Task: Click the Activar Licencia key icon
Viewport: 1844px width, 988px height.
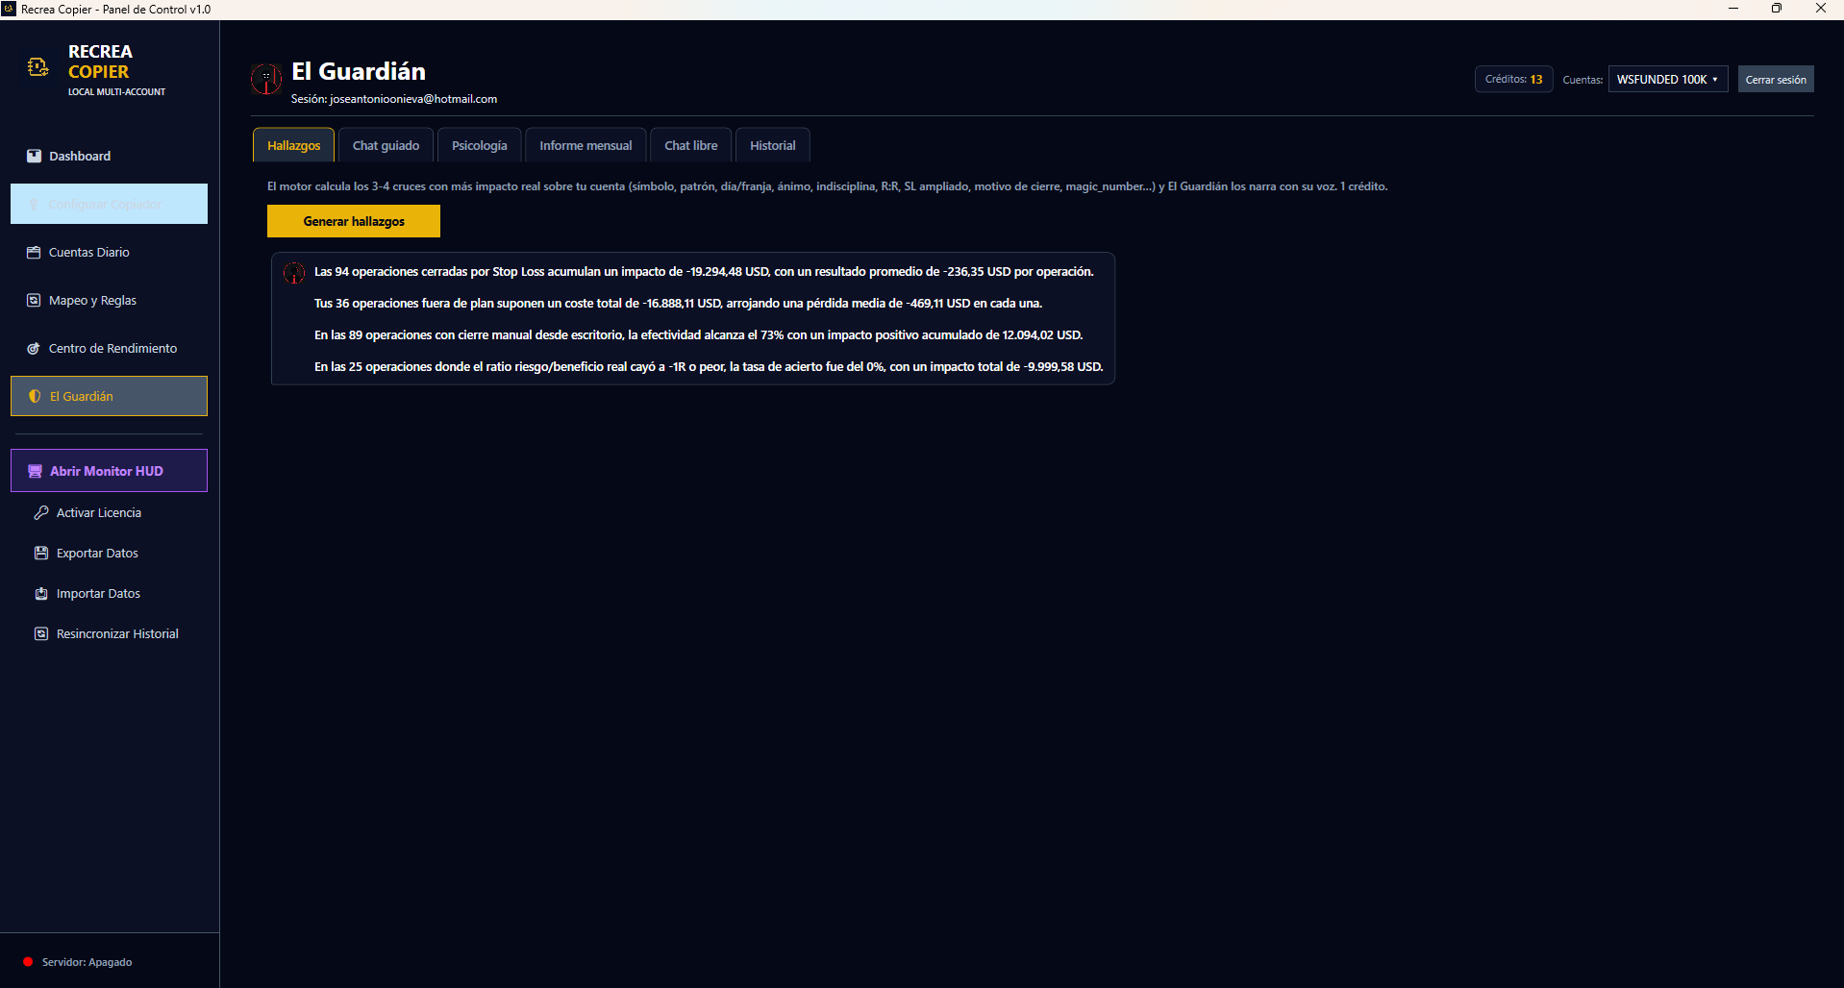Action: [x=41, y=512]
